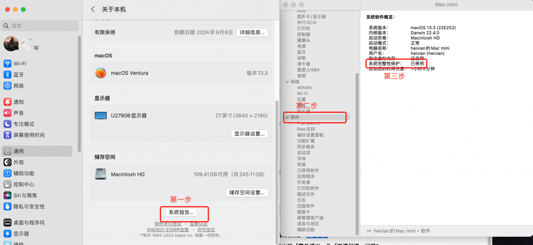Select 打印机软件 under 软件
The height and width of the screenshot is (245, 533).
tap(308, 188)
